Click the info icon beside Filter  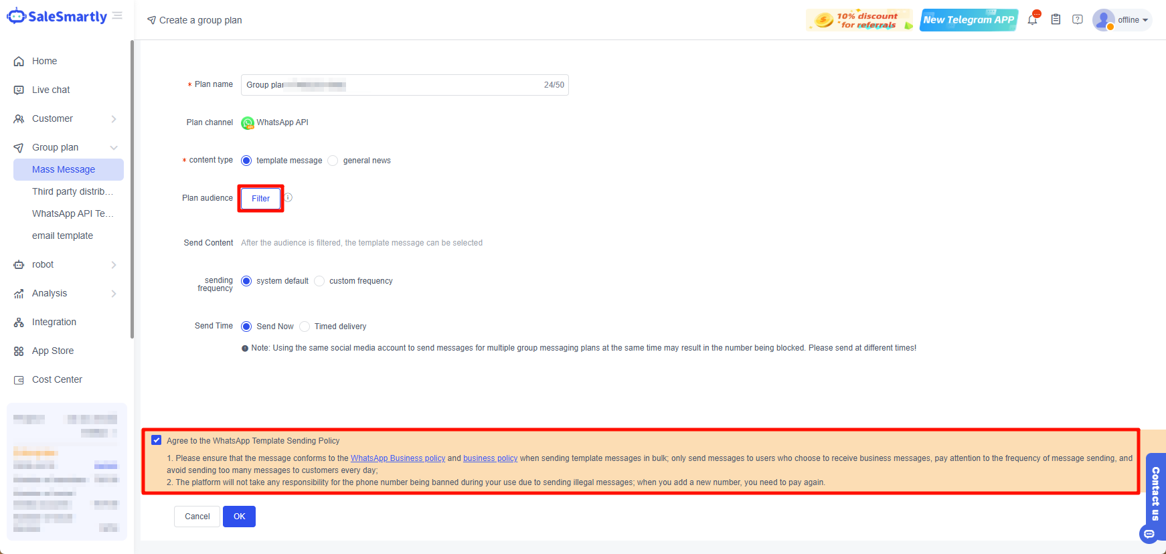288,197
